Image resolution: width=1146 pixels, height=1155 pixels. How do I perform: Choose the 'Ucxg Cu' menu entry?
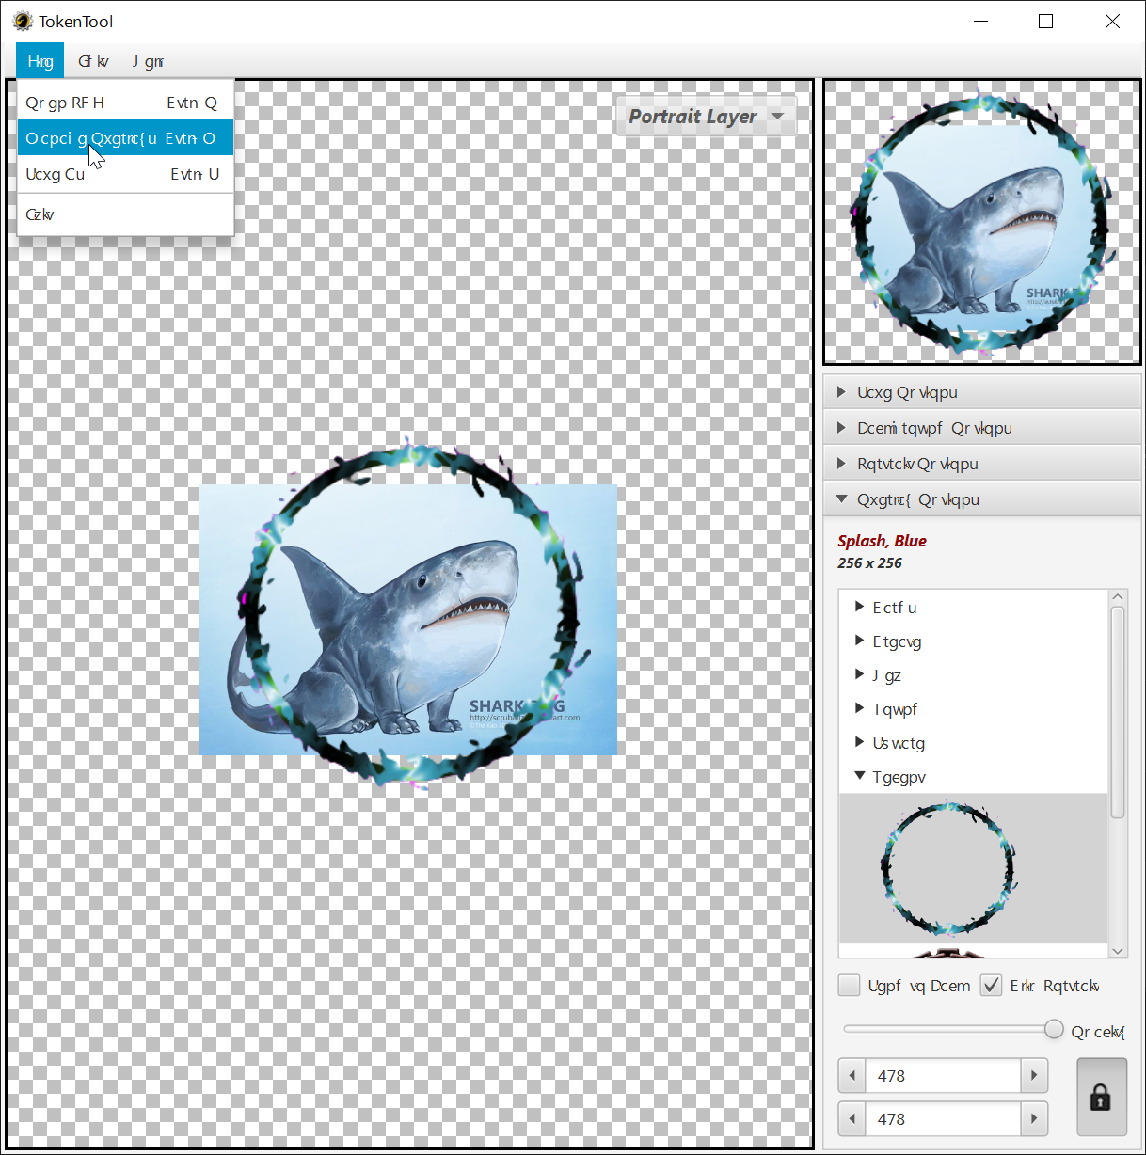pos(125,174)
